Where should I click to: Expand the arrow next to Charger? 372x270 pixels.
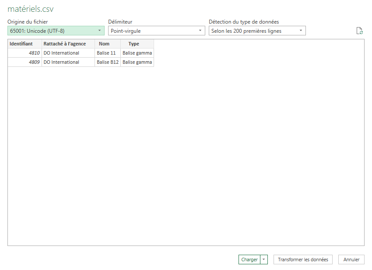(263, 260)
